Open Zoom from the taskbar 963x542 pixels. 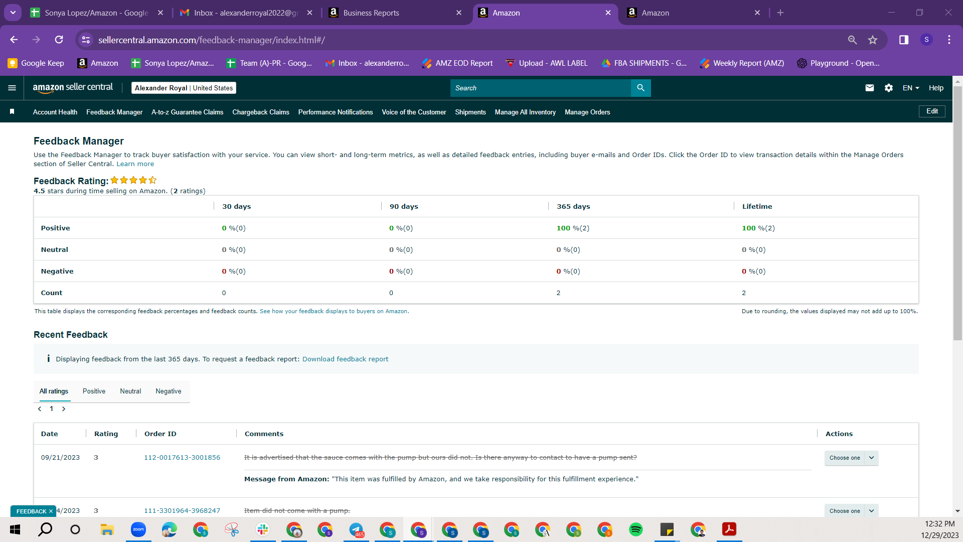[x=138, y=529]
